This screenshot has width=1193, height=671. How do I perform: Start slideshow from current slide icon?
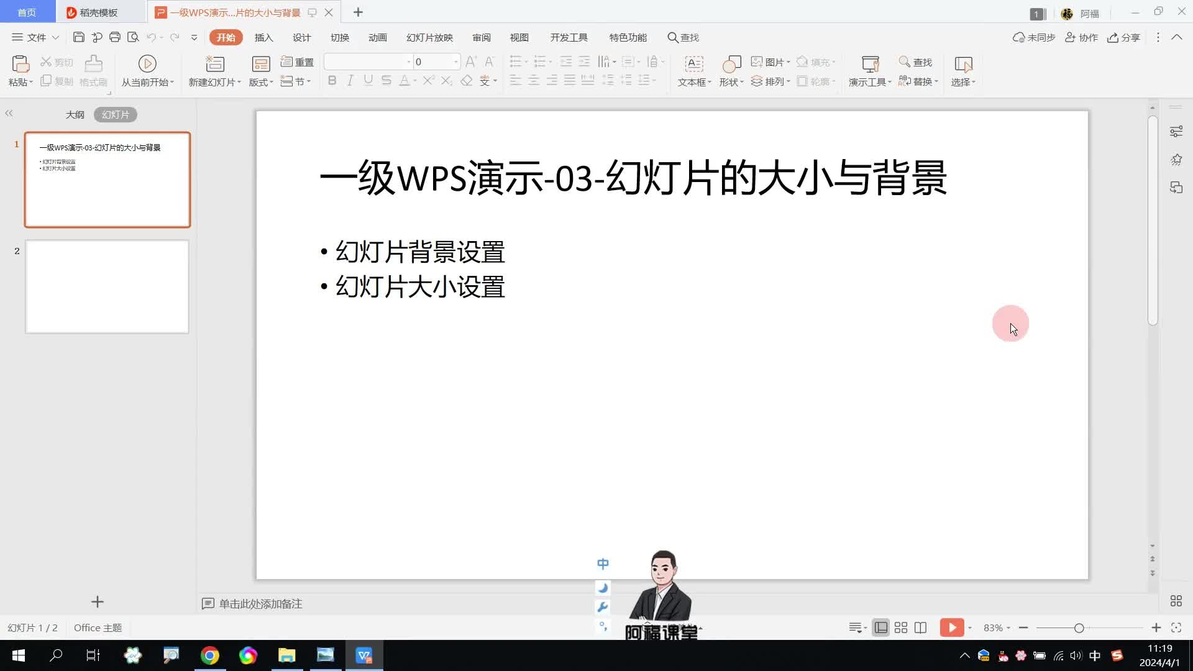(x=147, y=63)
